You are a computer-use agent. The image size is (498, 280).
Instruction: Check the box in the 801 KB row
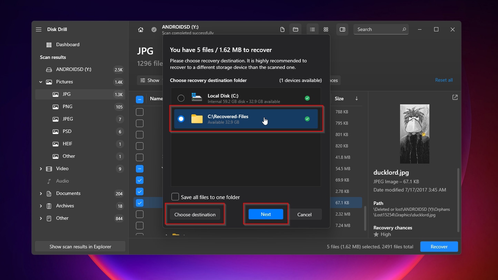(x=140, y=135)
